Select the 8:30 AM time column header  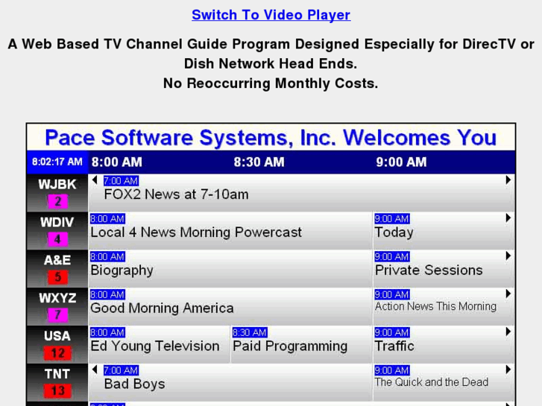pyautogui.click(x=259, y=162)
